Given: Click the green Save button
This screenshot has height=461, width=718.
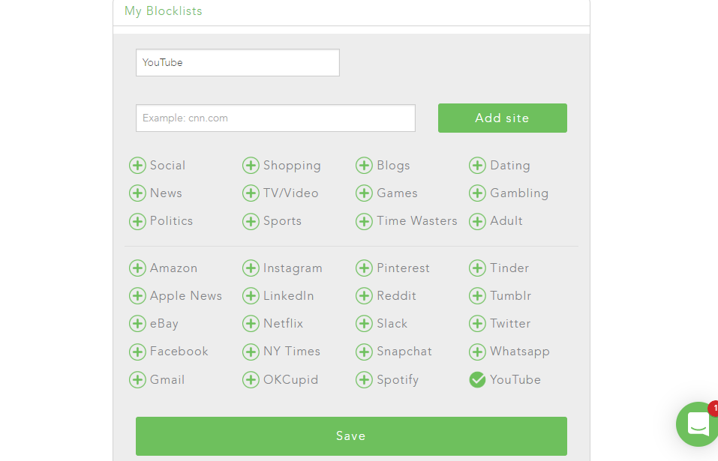Looking at the screenshot, I should (351, 436).
